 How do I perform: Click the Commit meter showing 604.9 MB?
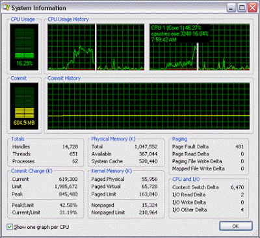click(x=24, y=106)
